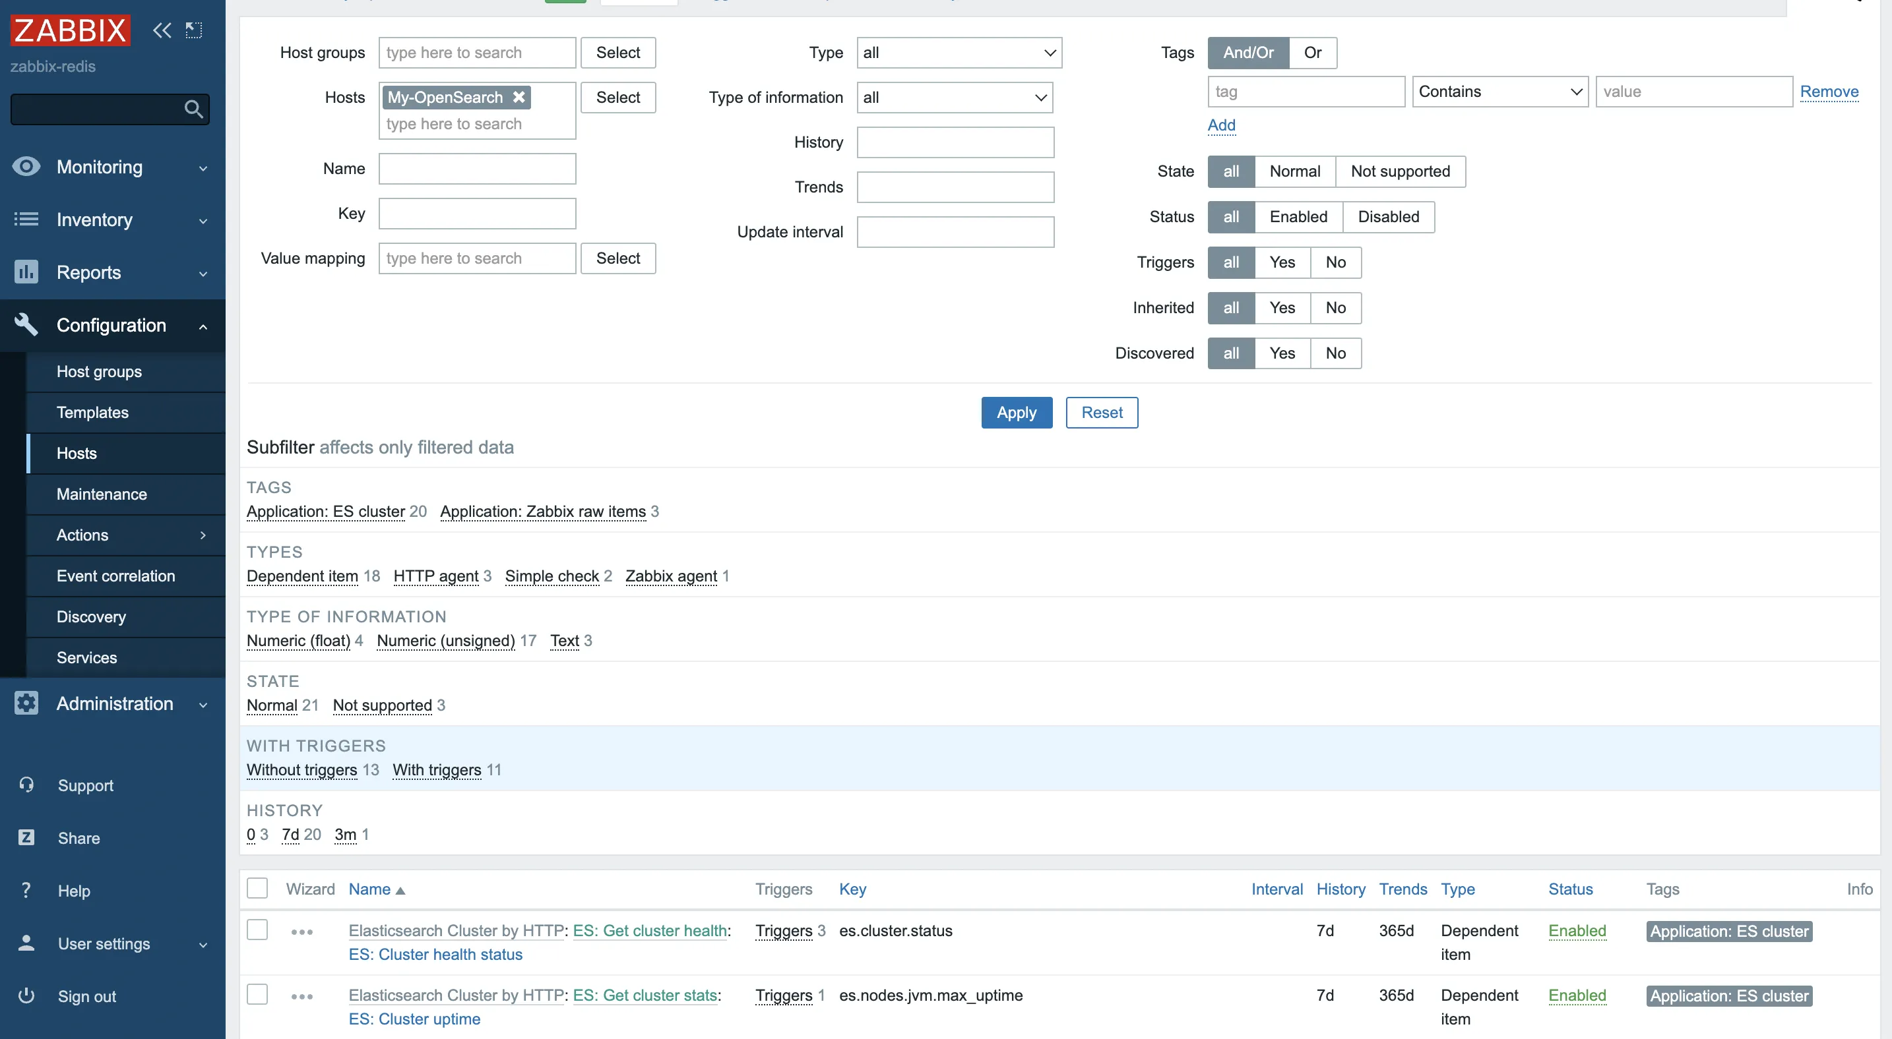
Task: Set State filter to Not supported
Action: coord(1400,171)
